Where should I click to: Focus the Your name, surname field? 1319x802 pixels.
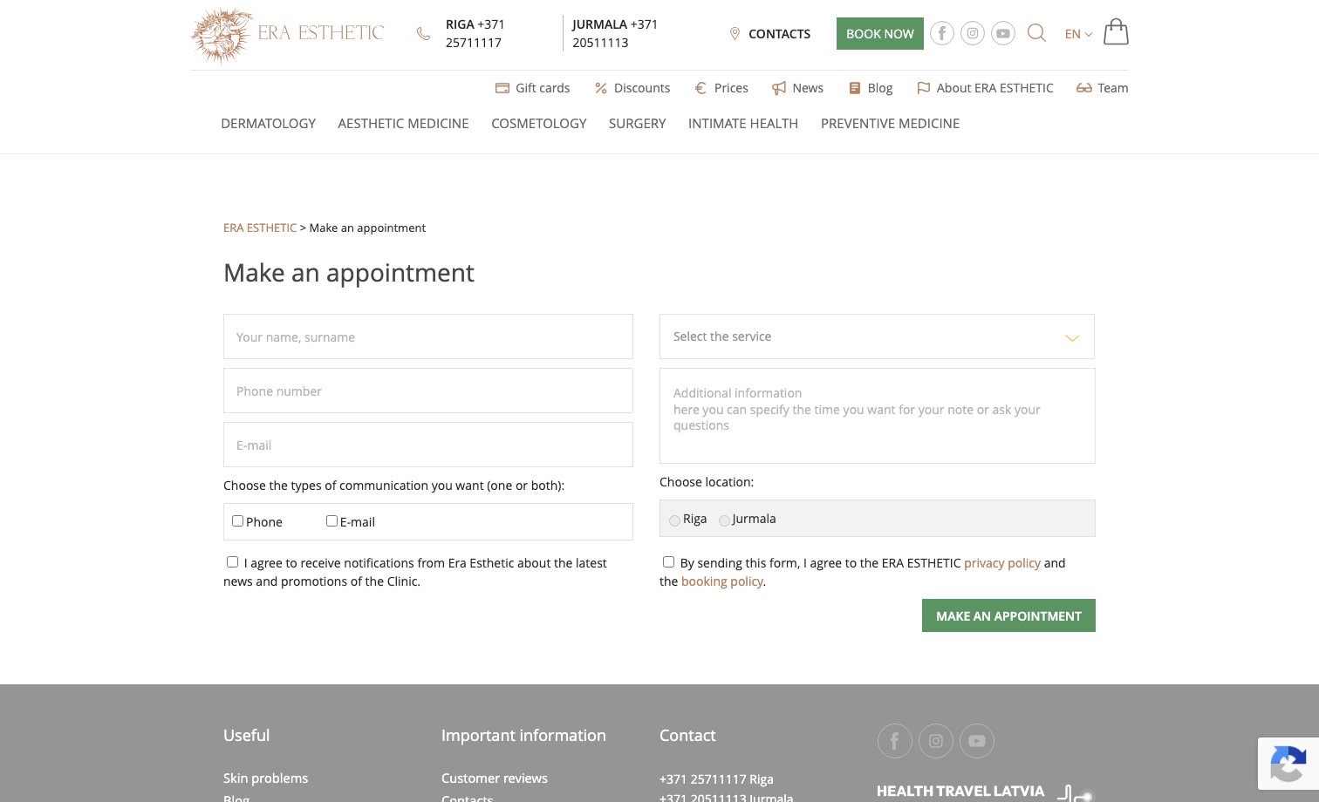428,336
